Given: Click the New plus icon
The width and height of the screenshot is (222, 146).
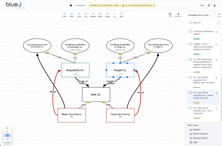Looking at the screenshot, I should pos(219,15).
